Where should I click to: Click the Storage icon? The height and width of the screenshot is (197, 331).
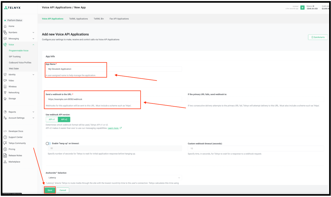pos(5,99)
